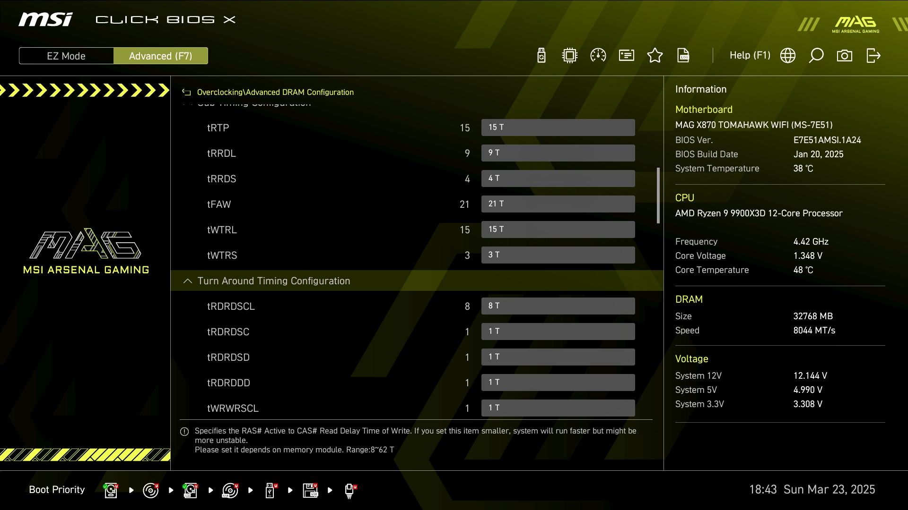Click the tRDRDSCL 8 T input field

pyautogui.click(x=558, y=306)
